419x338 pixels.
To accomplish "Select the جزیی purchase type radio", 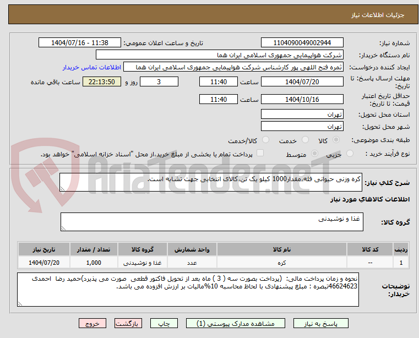I will click(x=350, y=154).
